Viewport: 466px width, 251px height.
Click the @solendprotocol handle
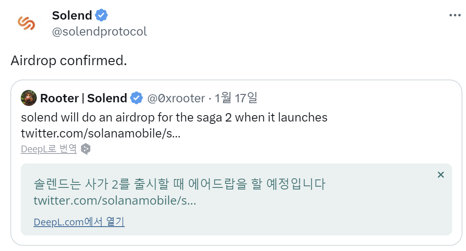coord(99,31)
